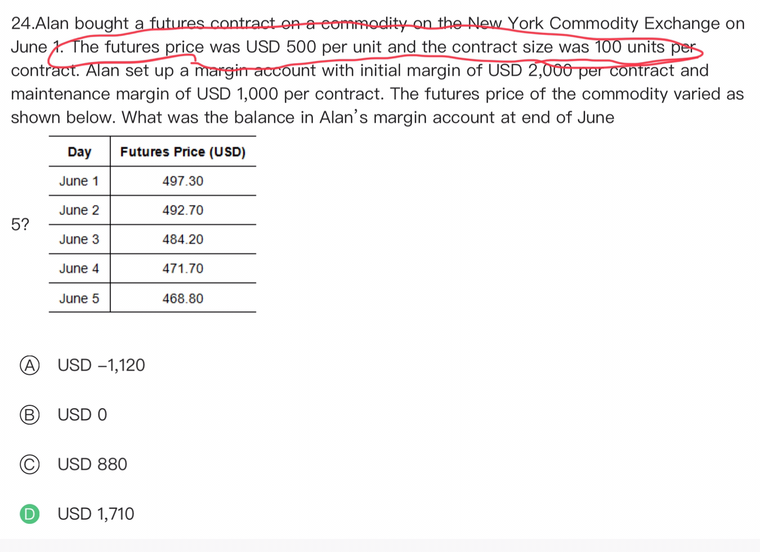Screen dimensions: 760x552
Task: Select answer option B circle
Action: (x=30, y=415)
